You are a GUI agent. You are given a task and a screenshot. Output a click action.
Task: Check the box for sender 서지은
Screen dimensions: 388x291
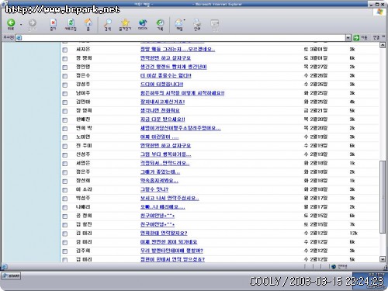click(65, 50)
